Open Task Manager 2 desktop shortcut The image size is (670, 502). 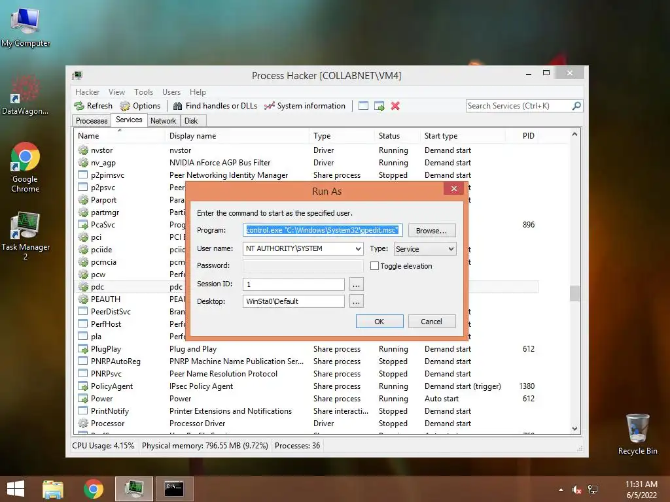(26, 235)
